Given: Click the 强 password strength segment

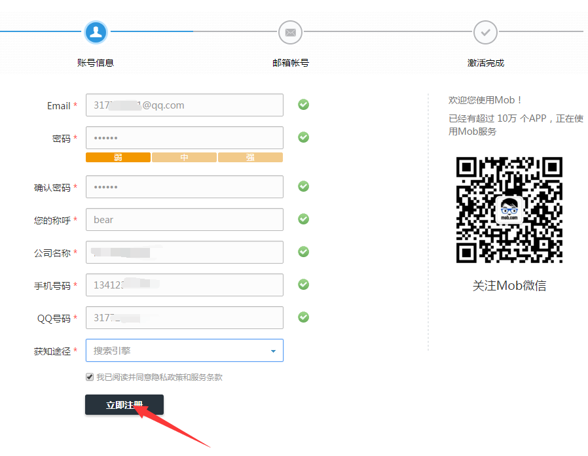Looking at the screenshot, I should tap(250, 158).
